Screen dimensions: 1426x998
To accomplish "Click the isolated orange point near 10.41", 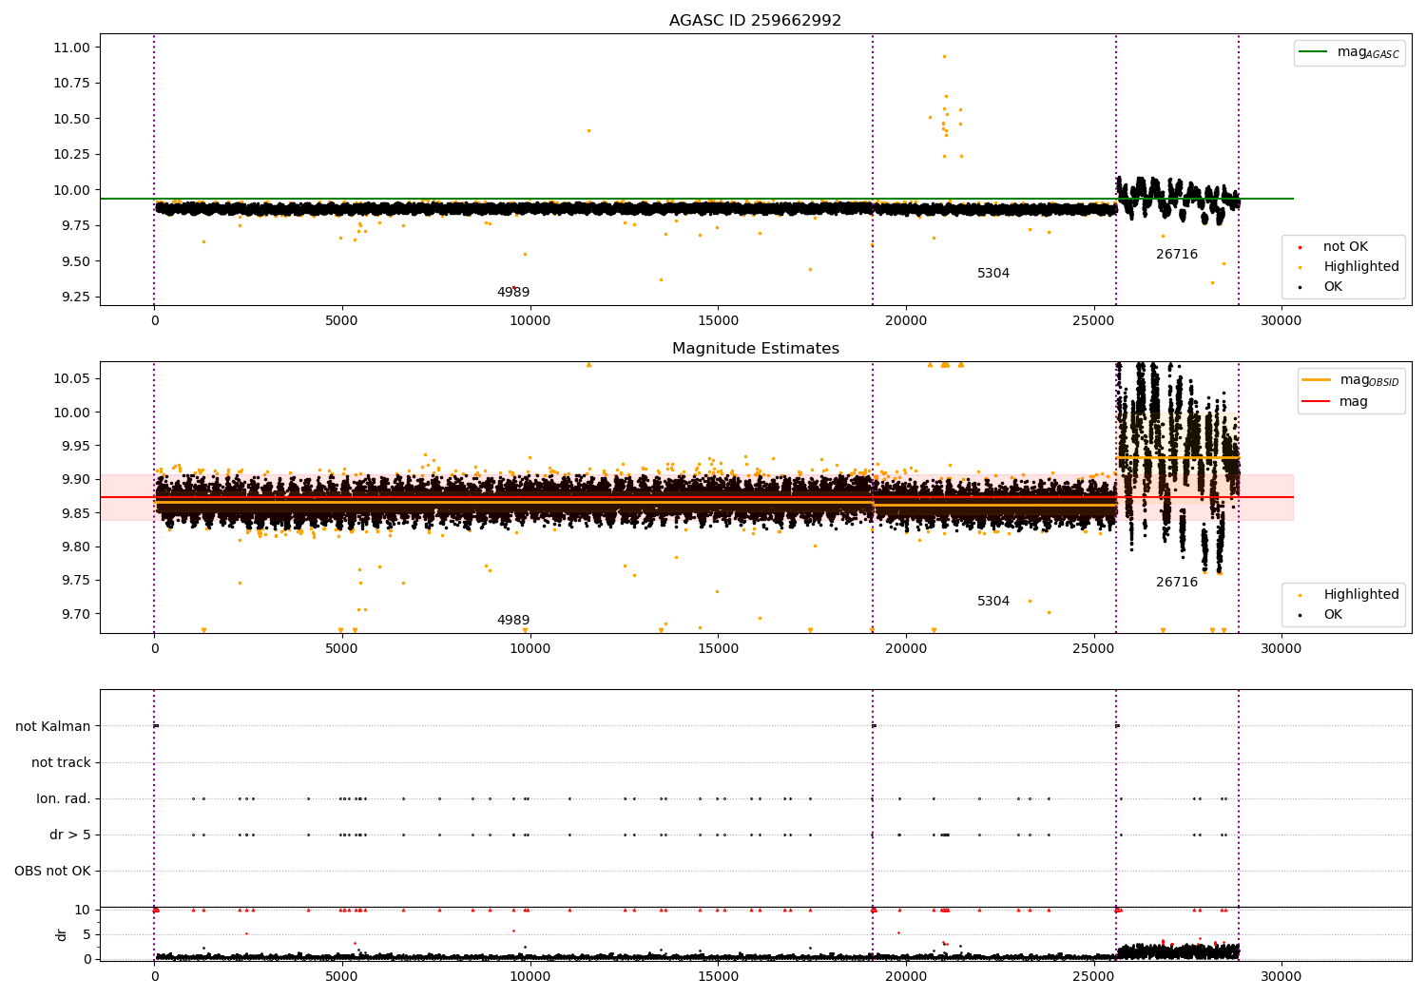I will 588,131.
